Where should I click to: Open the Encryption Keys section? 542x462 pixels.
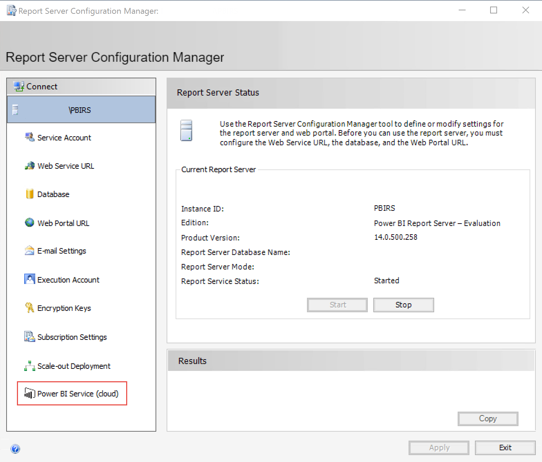[64, 308]
